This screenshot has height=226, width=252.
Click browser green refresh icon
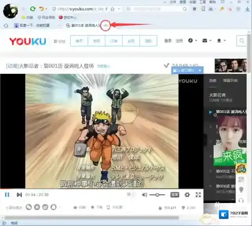click(x=33, y=9)
